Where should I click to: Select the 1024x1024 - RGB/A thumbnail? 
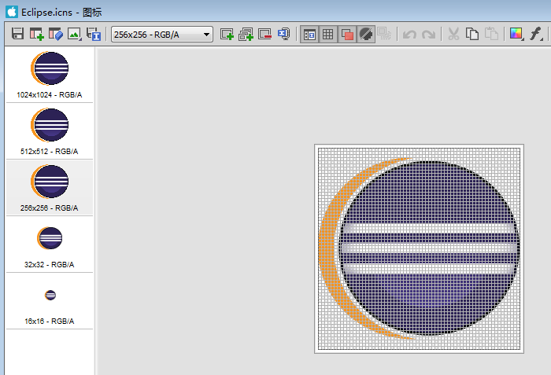[x=50, y=75]
